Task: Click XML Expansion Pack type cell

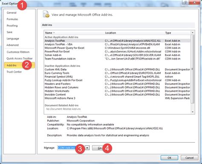Action: tap(177, 98)
